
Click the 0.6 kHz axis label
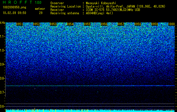tap(2, 106)
